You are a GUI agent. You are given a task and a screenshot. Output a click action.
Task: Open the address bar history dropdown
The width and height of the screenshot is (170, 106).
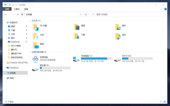(x=81, y=15)
